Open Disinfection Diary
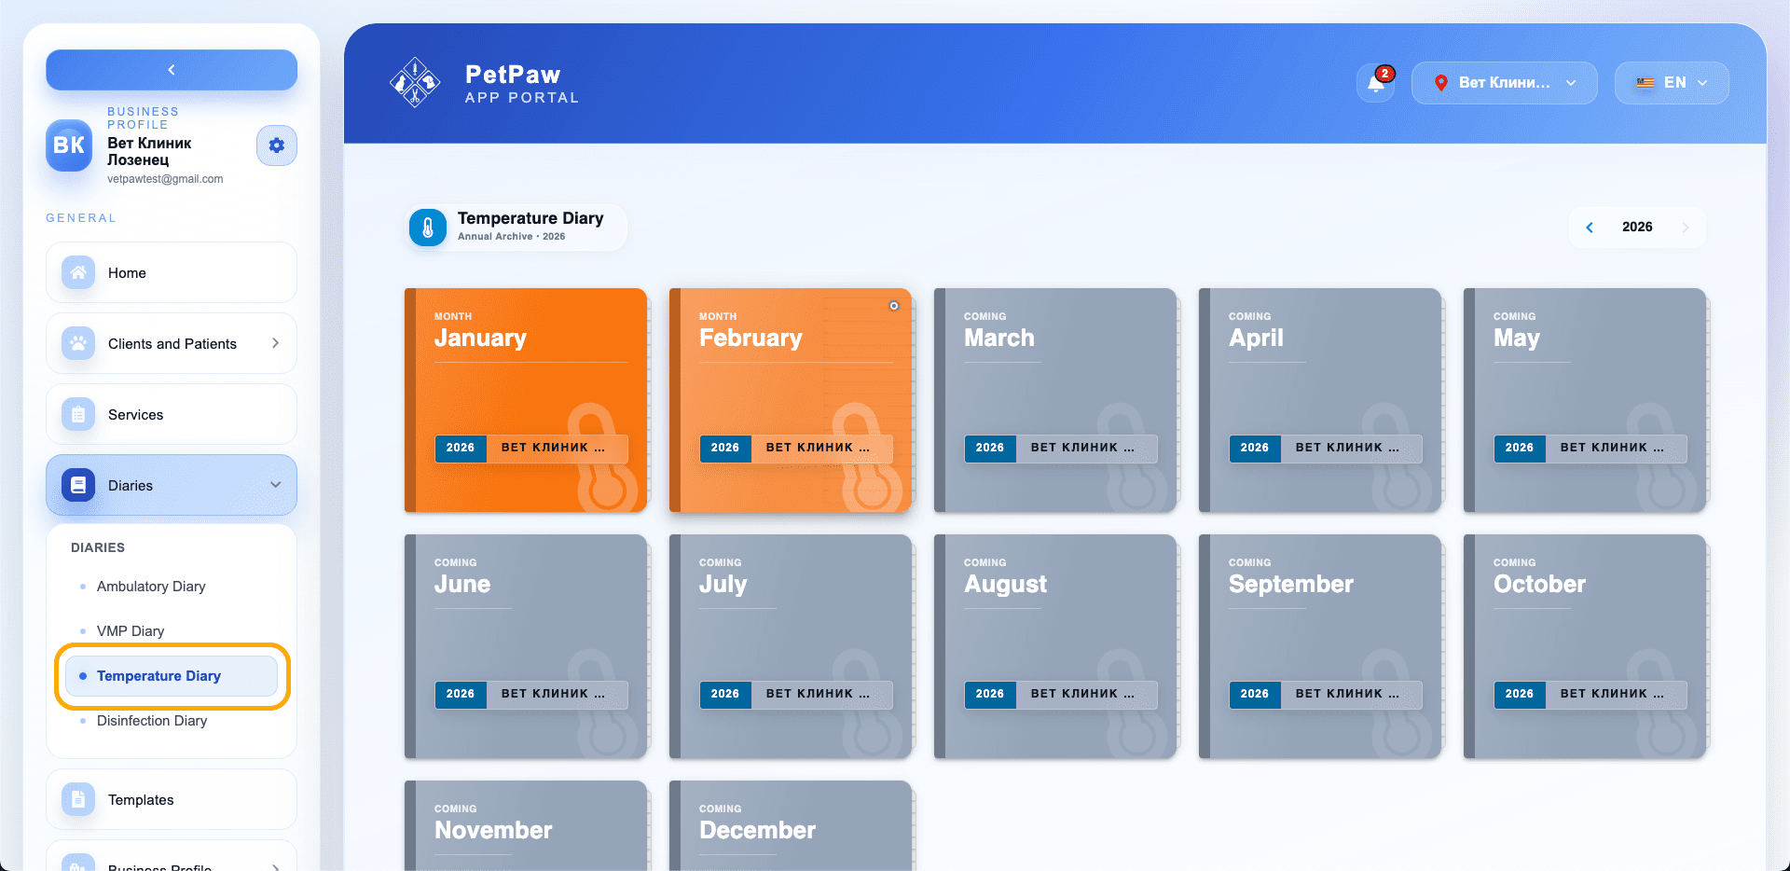1790x871 pixels. [x=152, y=721]
